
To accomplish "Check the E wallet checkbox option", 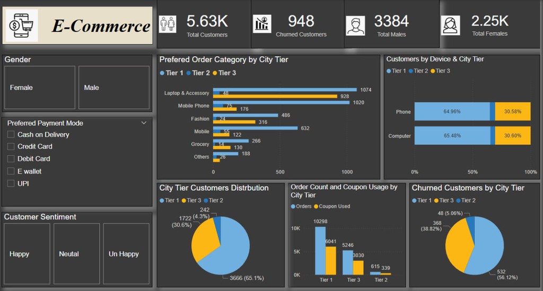I will [11, 171].
